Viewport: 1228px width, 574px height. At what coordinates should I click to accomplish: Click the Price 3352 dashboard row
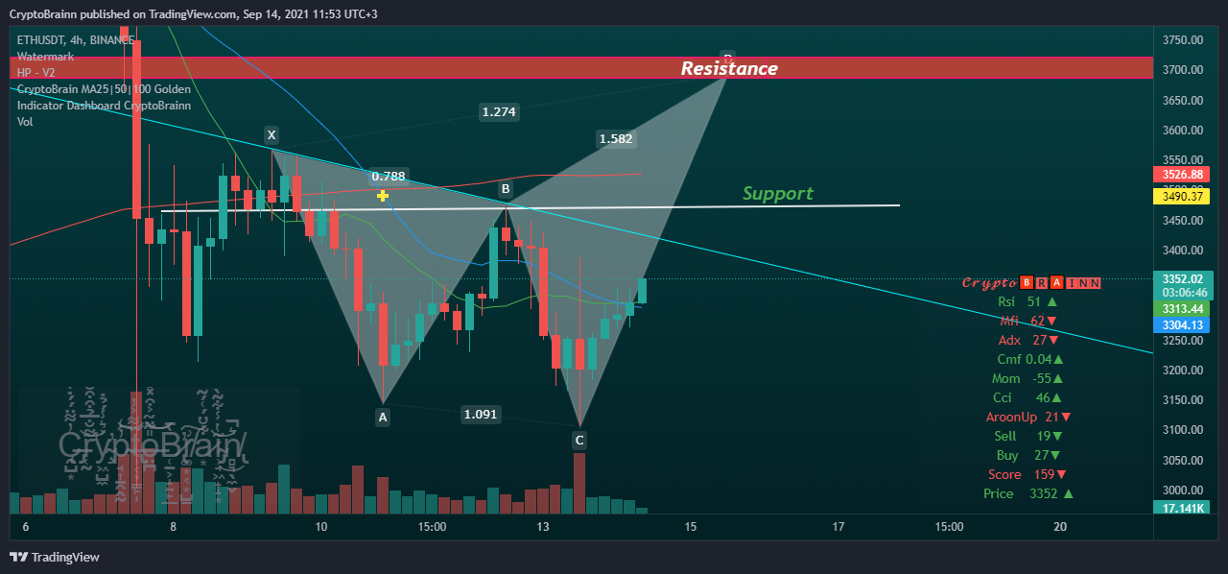pyautogui.click(x=1027, y=493)
